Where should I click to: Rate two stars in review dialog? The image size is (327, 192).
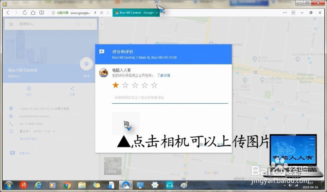(x=125, y=85)
